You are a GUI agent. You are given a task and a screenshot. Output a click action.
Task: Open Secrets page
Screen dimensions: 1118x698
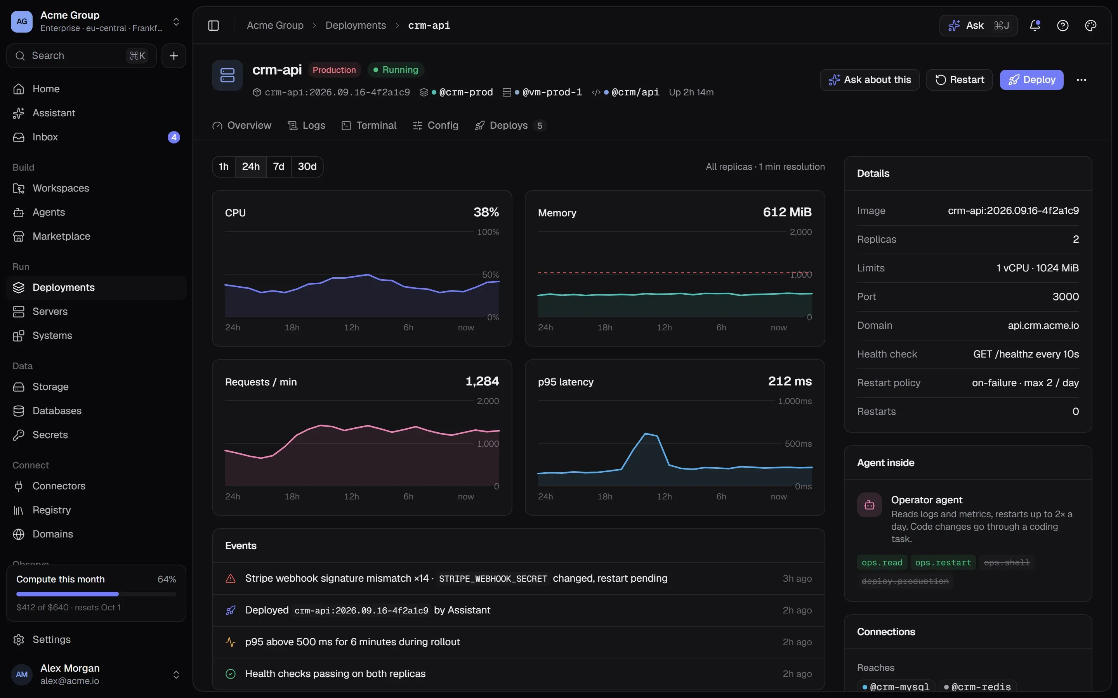pos(96,435)
